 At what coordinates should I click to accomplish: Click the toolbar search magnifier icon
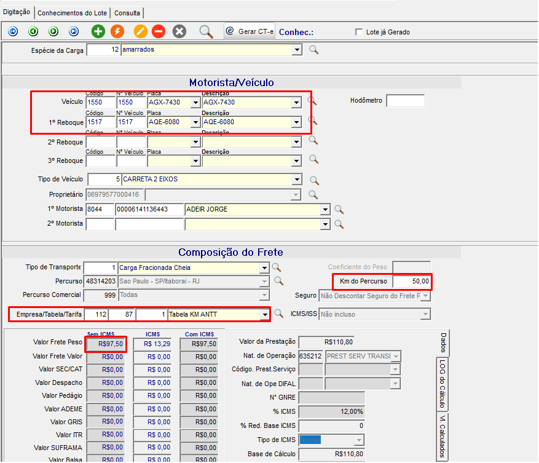coord(206,31)
